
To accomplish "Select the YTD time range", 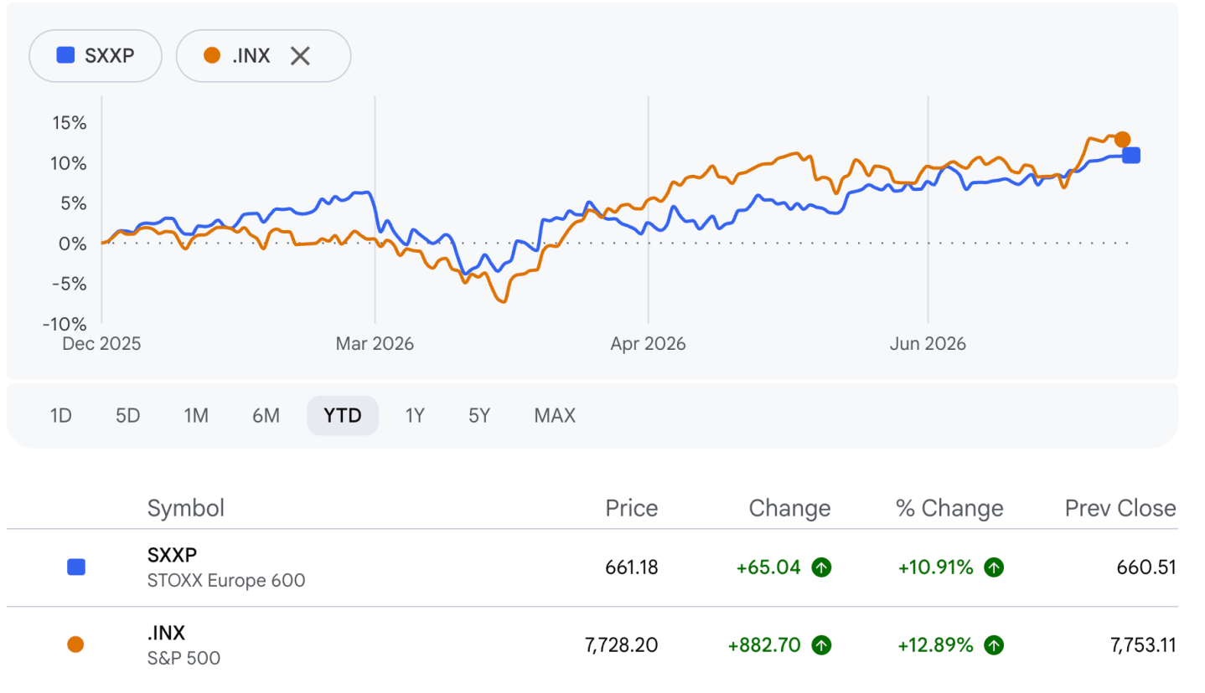I will tap(343, 415).
